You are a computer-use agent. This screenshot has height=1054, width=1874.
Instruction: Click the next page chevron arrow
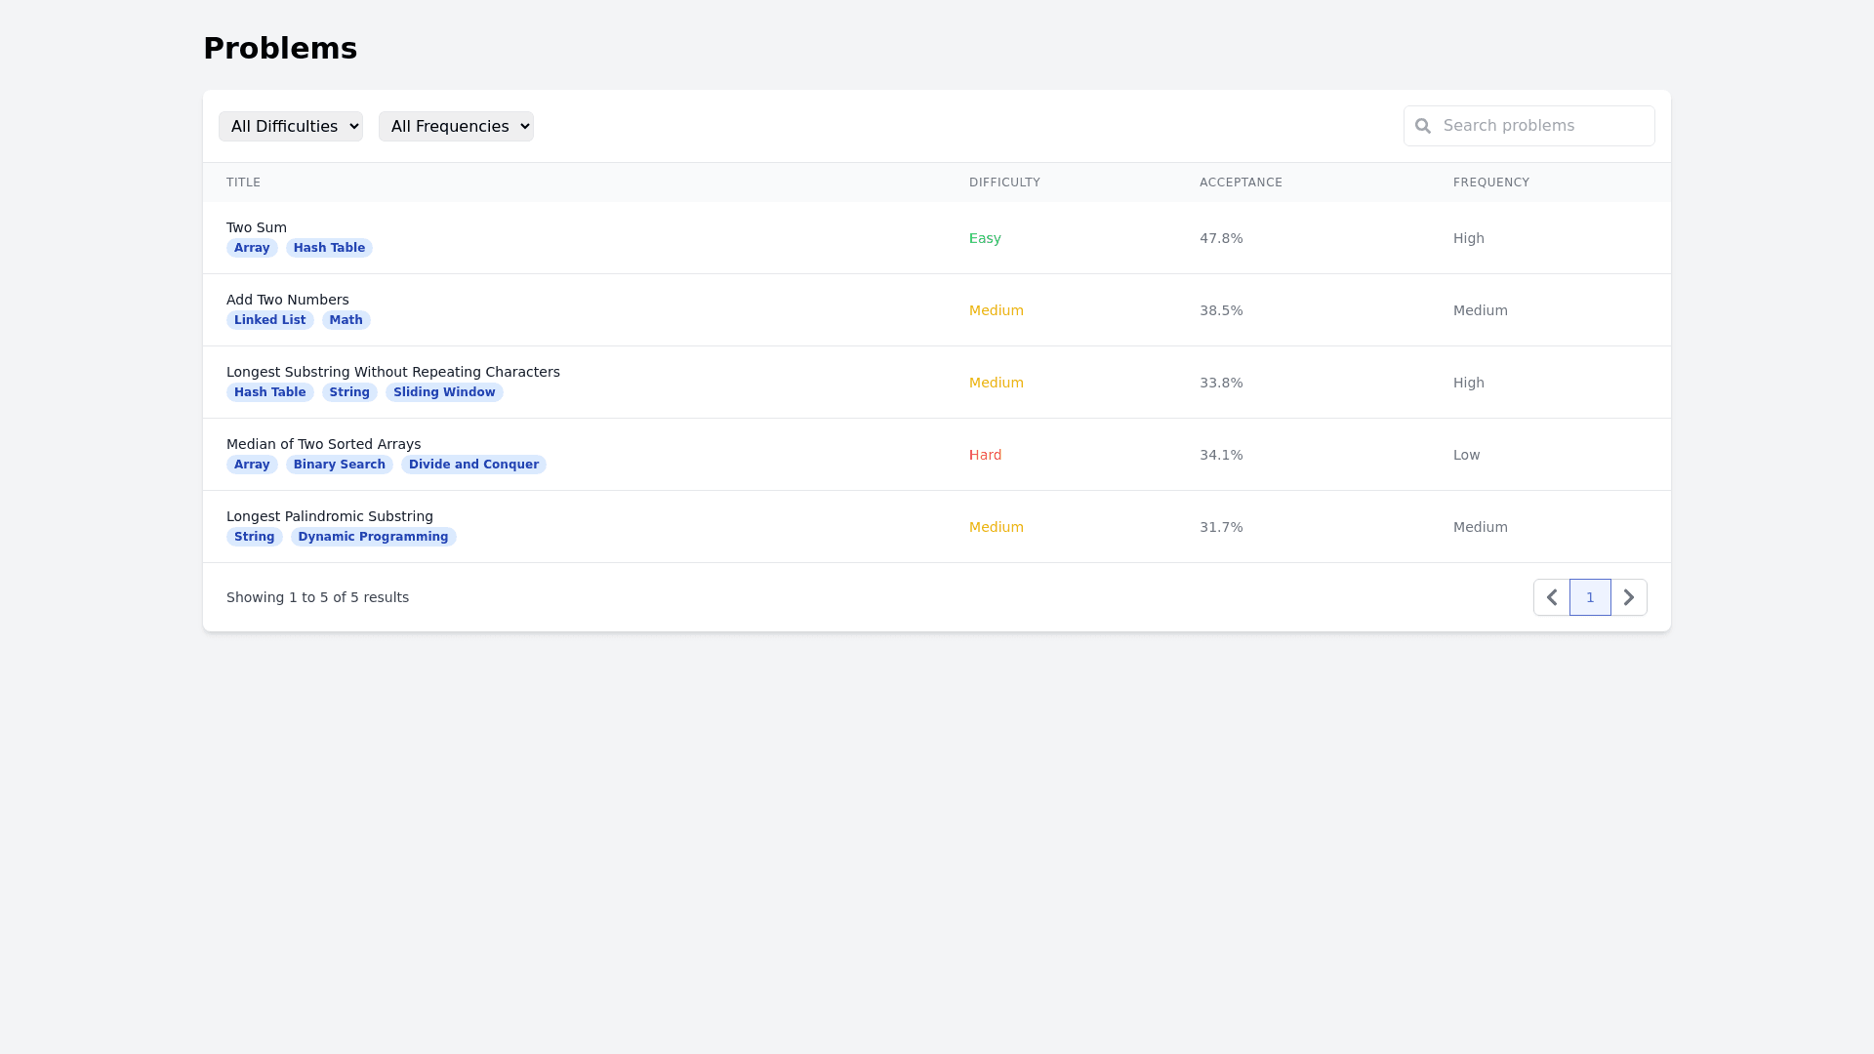tap(1628, 596)
